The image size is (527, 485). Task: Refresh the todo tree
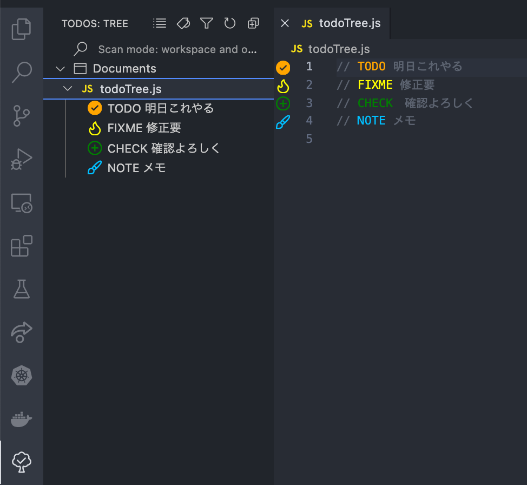pos(230,23)
